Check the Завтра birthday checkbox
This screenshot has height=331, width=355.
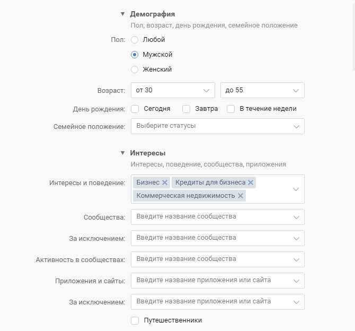[186, 109]
